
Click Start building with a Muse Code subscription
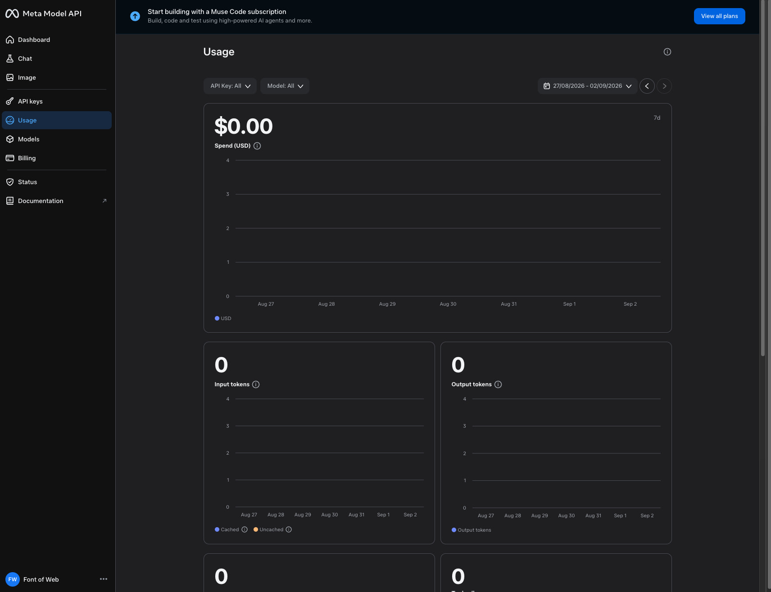tap(217, 12)
